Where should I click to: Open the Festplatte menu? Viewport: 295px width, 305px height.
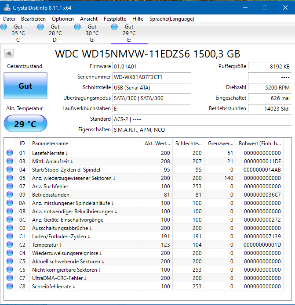click(115, 19)
